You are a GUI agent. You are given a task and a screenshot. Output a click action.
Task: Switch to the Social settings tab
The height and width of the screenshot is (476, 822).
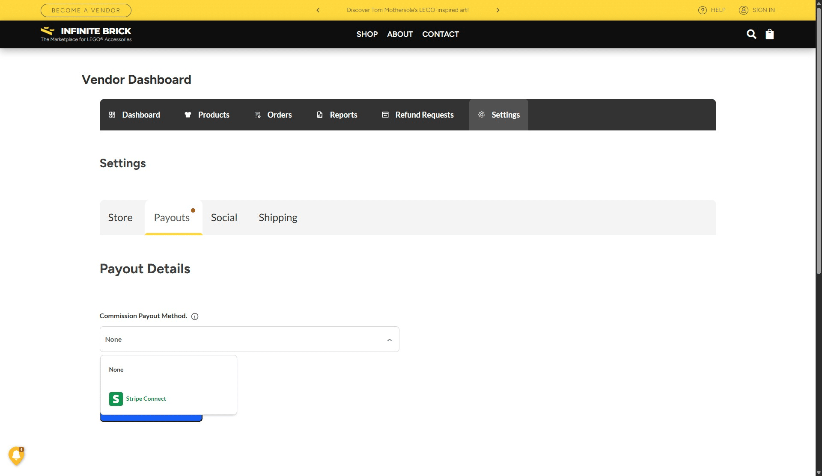click(x=224, y=218)
